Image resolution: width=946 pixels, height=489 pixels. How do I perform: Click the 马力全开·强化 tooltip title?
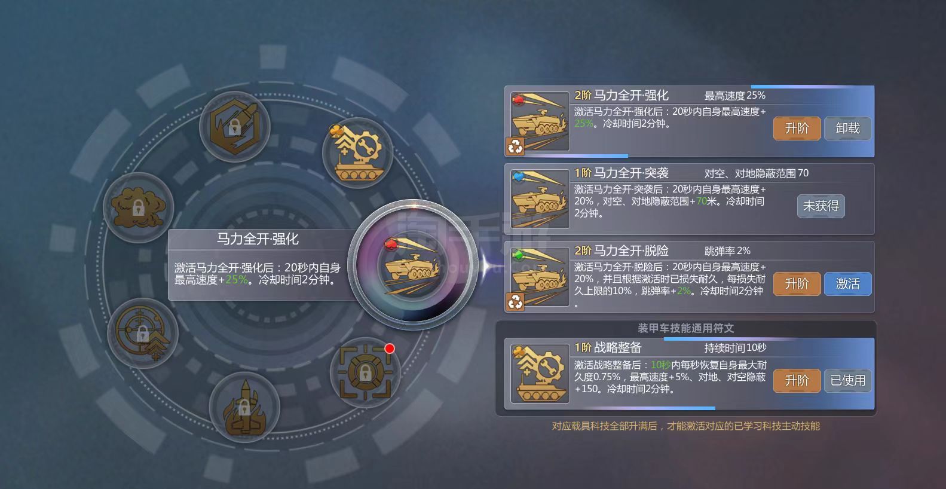(258, 239)
